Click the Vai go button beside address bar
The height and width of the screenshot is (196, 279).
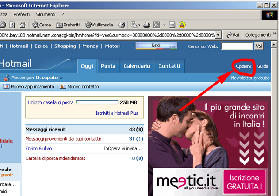coord(232,35)
